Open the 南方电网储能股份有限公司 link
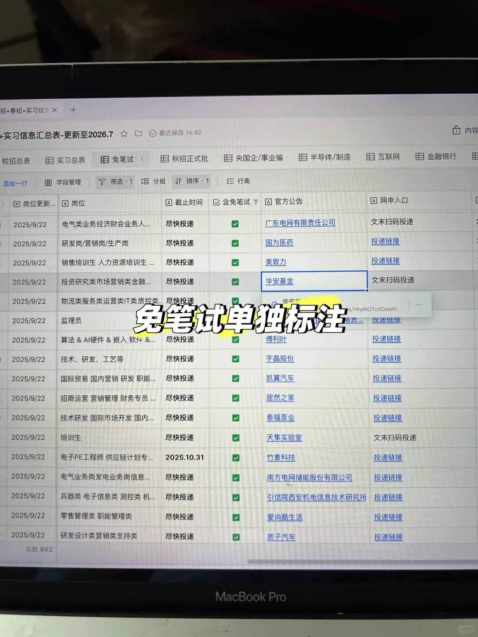The image size is (478, 637). pyautogui.click(x=309, y=477)
